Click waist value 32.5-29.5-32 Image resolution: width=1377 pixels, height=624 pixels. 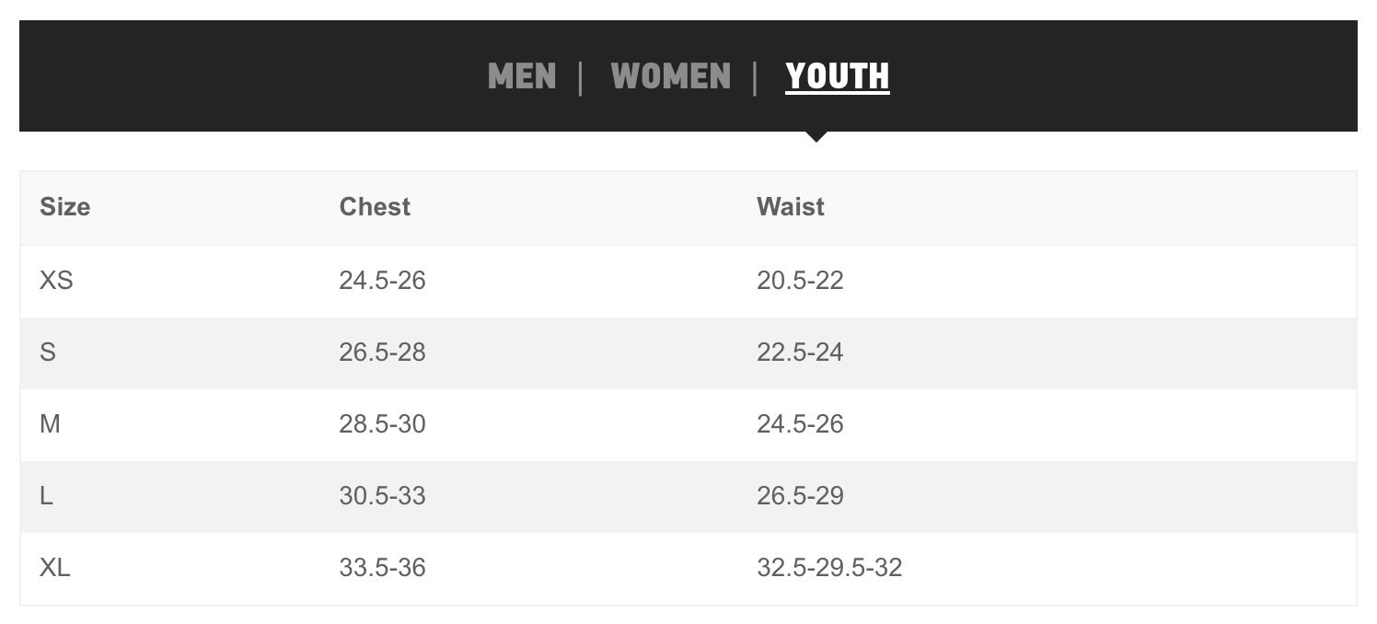[x=829, y=567]
